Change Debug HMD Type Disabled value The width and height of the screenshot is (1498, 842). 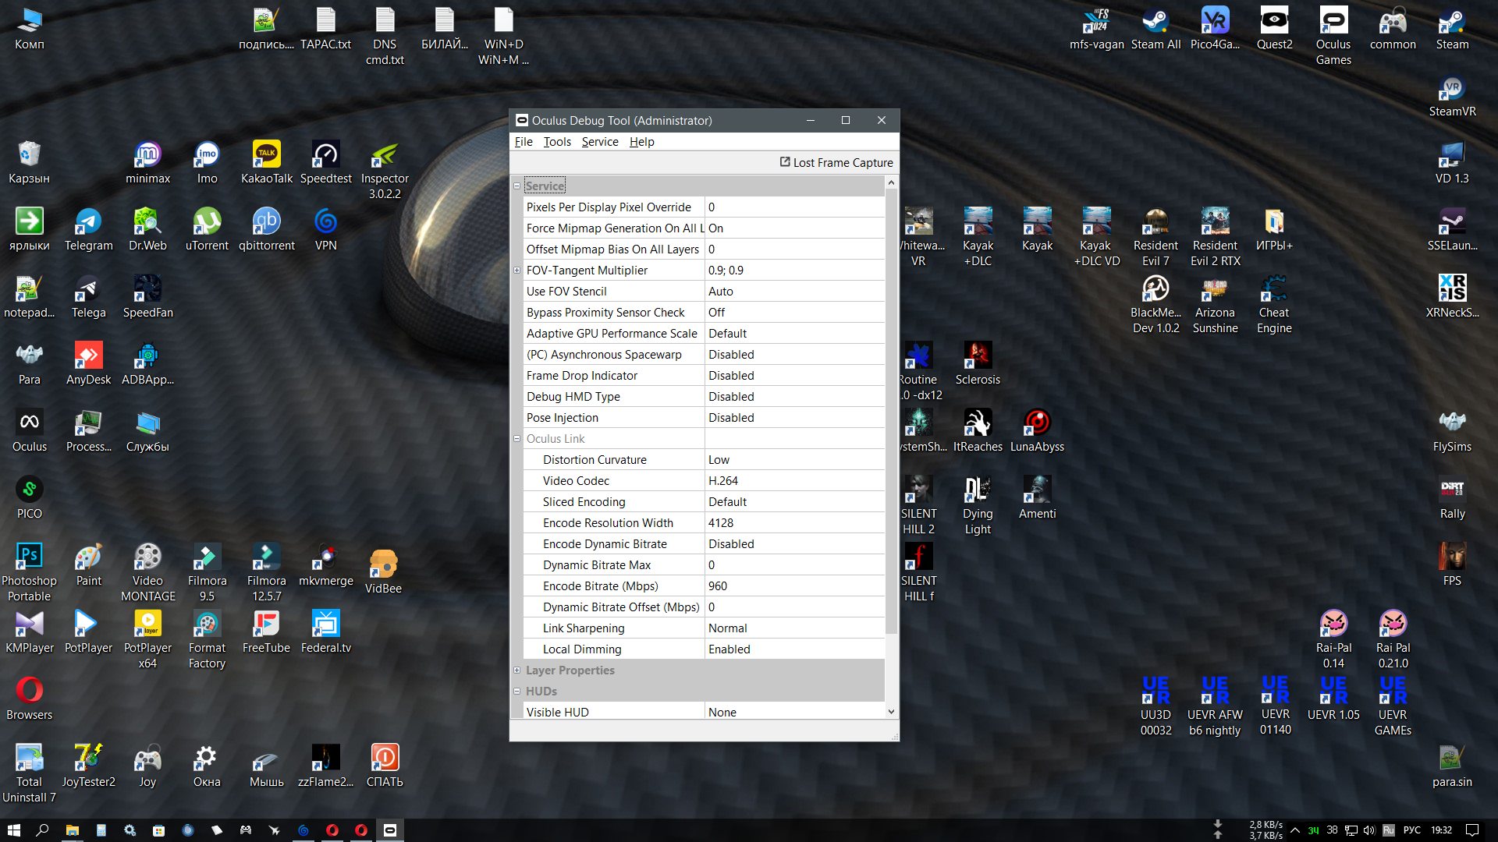pyautogui.click(x=794, y=396)
